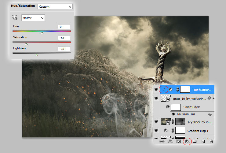Toggle Smart Filters visibility eye
The image size is (226, 153).
tap(168, 107)
